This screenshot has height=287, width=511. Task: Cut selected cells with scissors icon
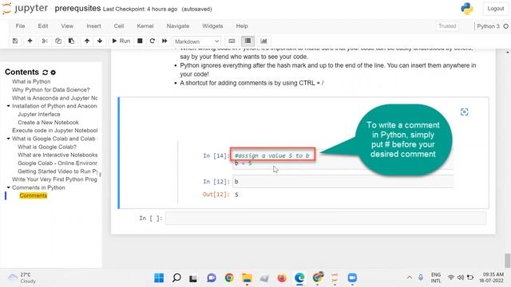pos(45,41)
